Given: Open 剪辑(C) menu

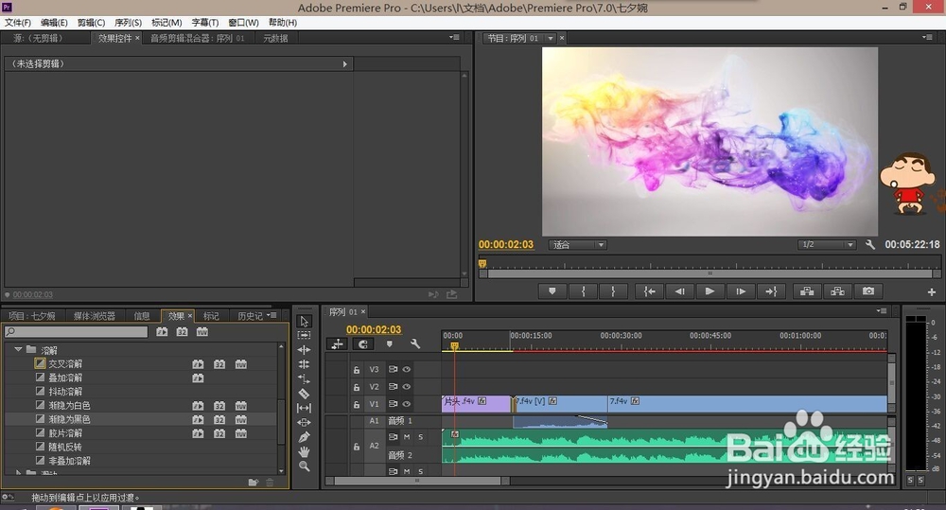Looking at the screenshot, I should pos(91,23).
